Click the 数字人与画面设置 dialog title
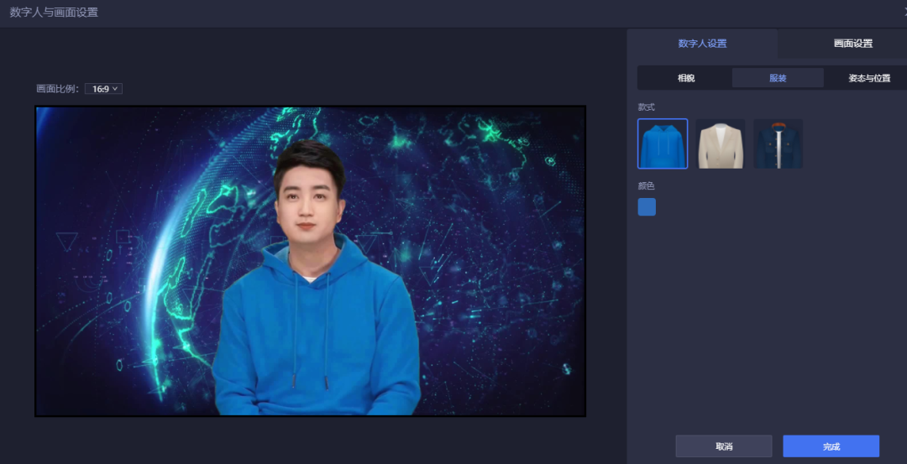This screenshot has height=464, width=907. pos(54,12)
